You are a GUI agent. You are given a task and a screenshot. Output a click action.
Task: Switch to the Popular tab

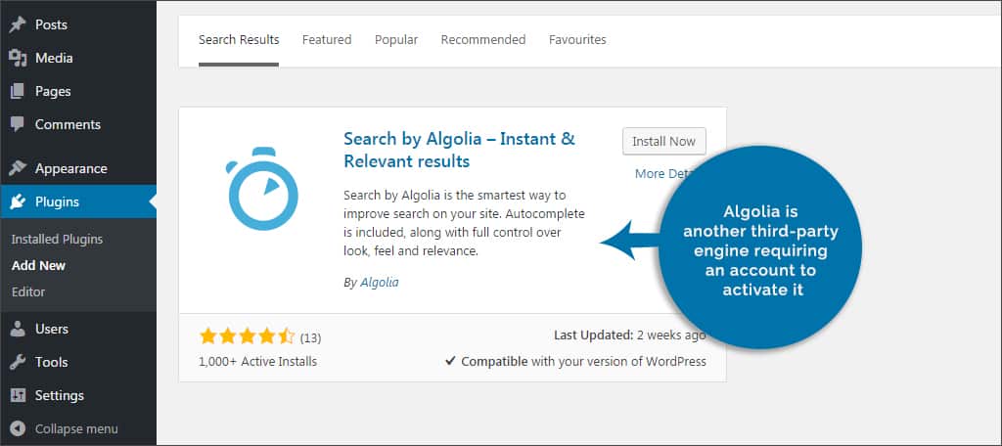396,40
